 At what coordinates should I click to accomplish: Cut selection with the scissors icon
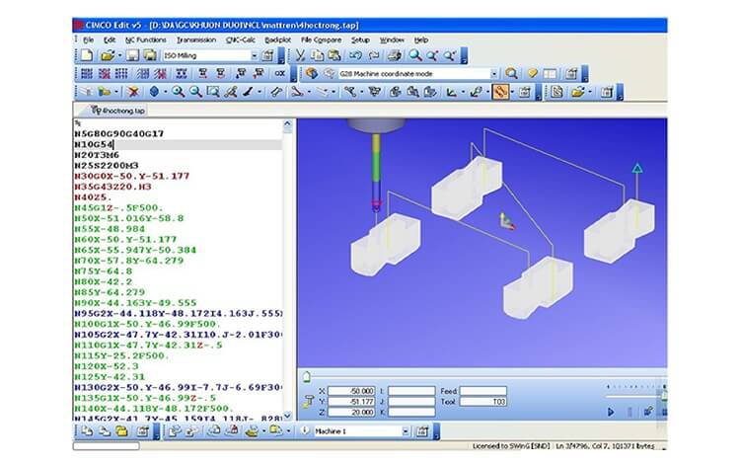click(300, 55)
